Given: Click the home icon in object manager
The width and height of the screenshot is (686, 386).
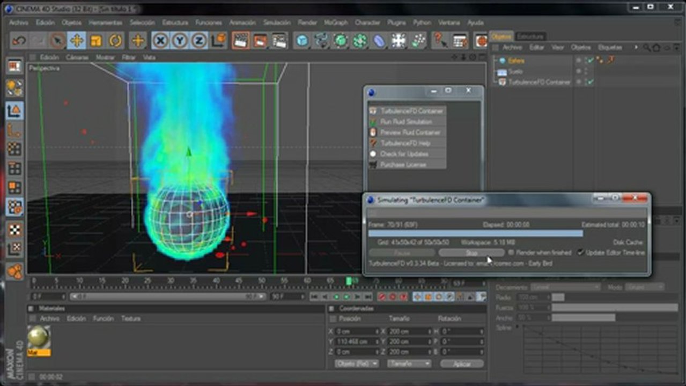Looking at the screenshot, I should tap(657, 47).
